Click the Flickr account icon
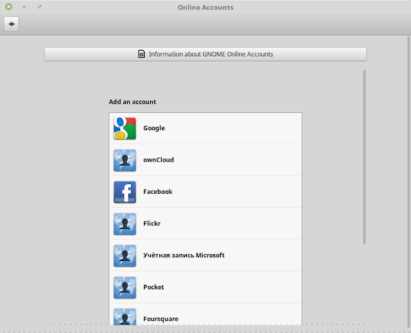Image resolution: width=411 pixels, height=333 pixels. coord(125,224)
